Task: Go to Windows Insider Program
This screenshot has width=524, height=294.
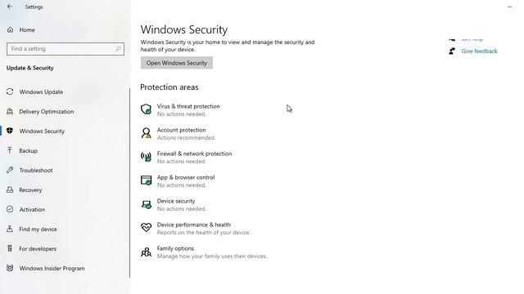Action: tap(52, 269)
